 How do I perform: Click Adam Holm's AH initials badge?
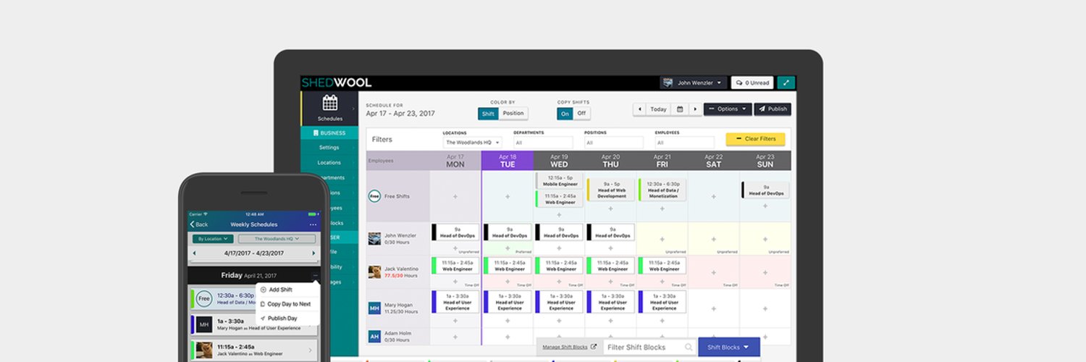374,337
